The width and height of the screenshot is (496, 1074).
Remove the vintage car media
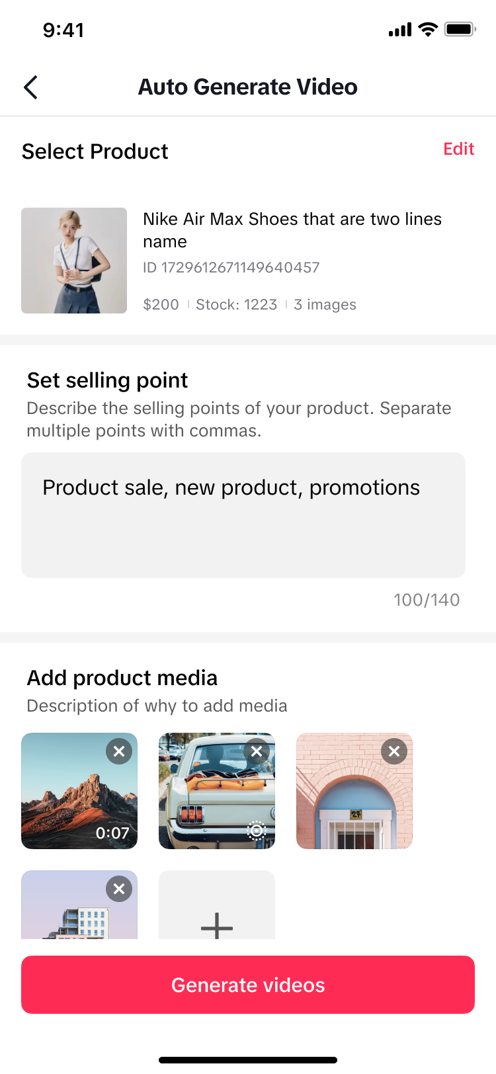pyautogui.click(x=257, y=751)
